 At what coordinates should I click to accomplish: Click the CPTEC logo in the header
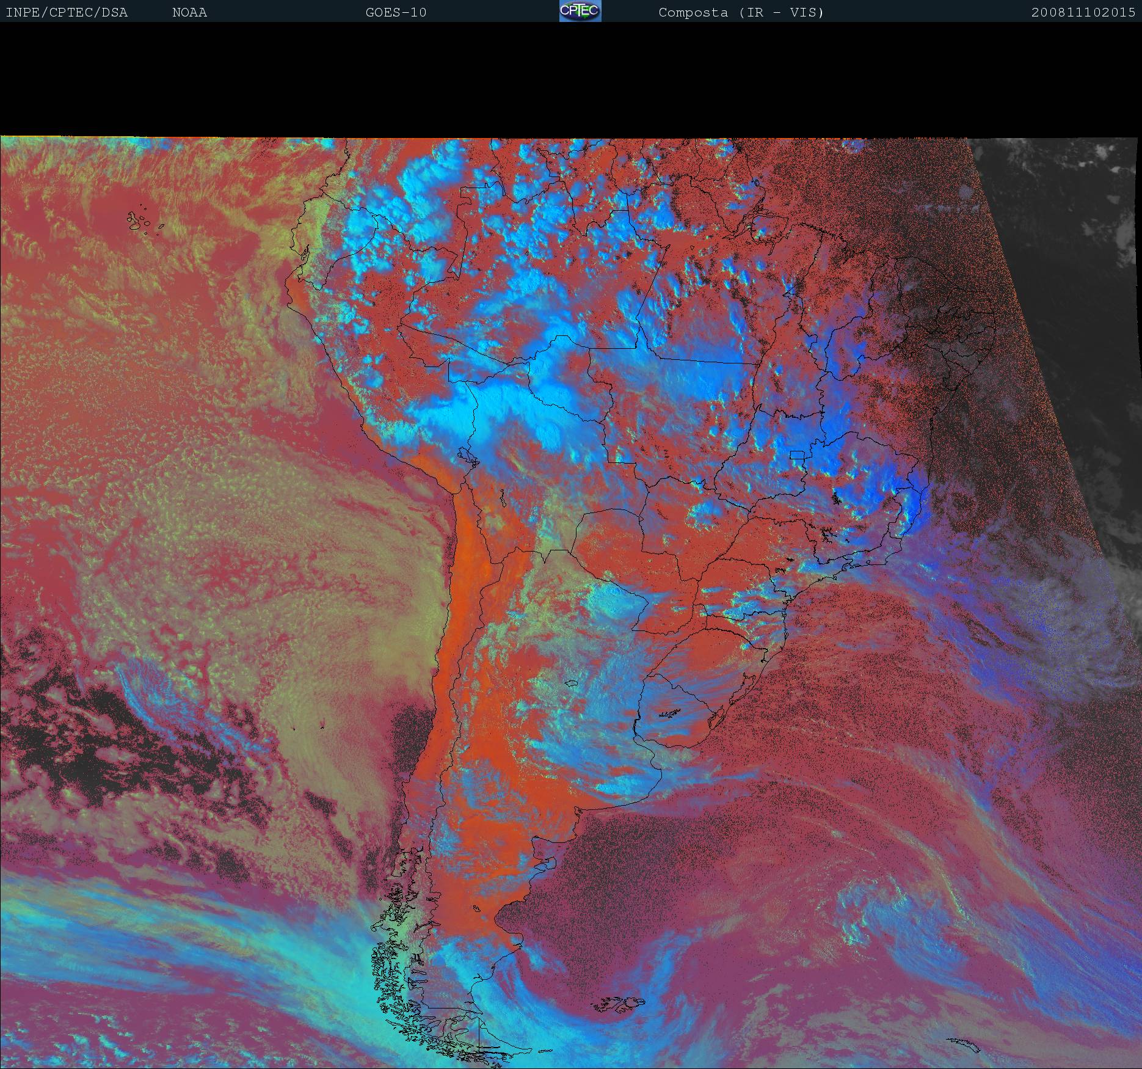580,11
